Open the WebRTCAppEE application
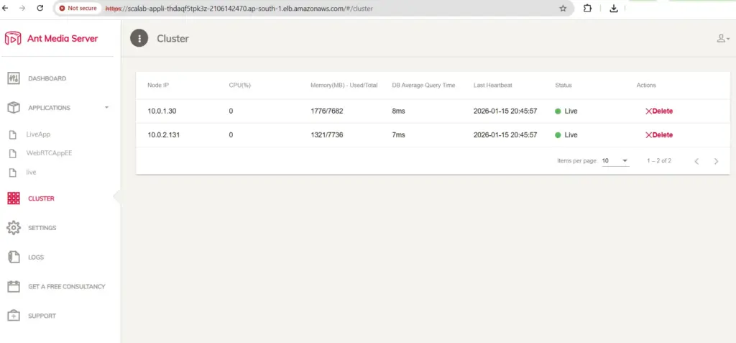 click(49, 153)
